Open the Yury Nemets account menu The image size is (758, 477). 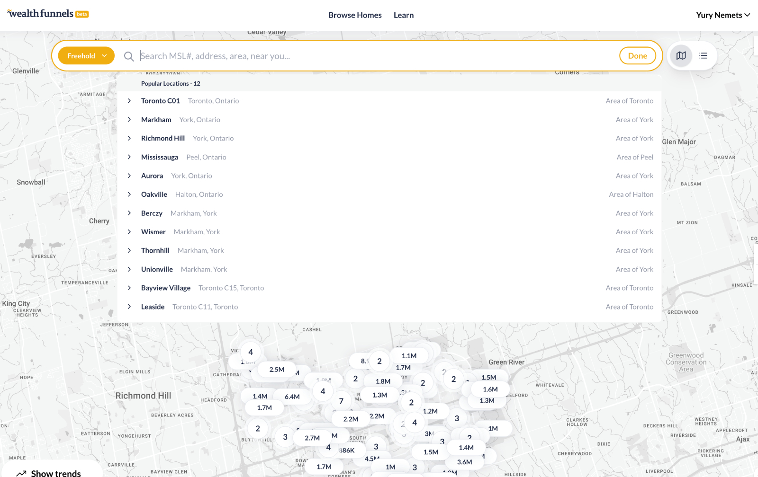pos(723,15)
